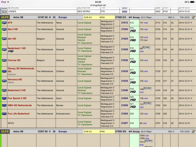Tap the battery indicator in the iPad status bar
Image resolution: width=196 pixels, height=147 pixels.
click(x=192, y=2)
